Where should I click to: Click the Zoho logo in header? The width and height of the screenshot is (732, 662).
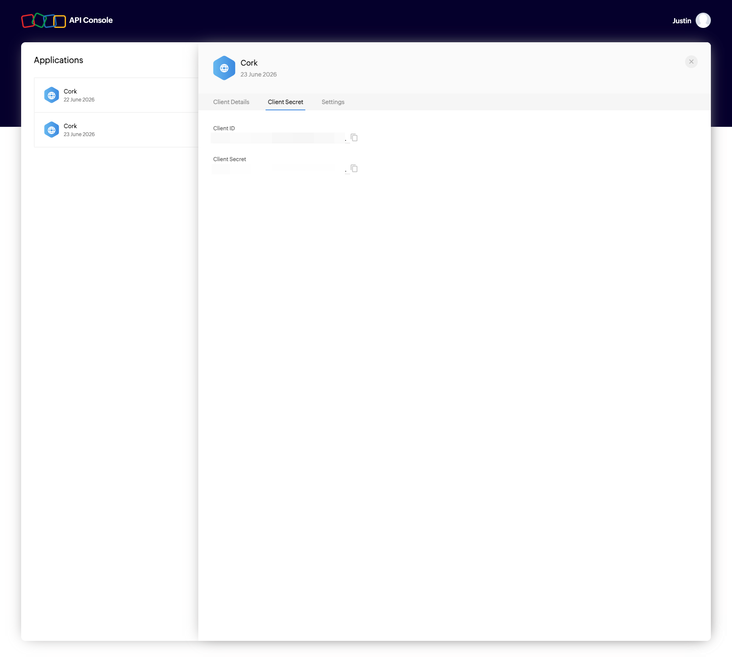(44, 20)
